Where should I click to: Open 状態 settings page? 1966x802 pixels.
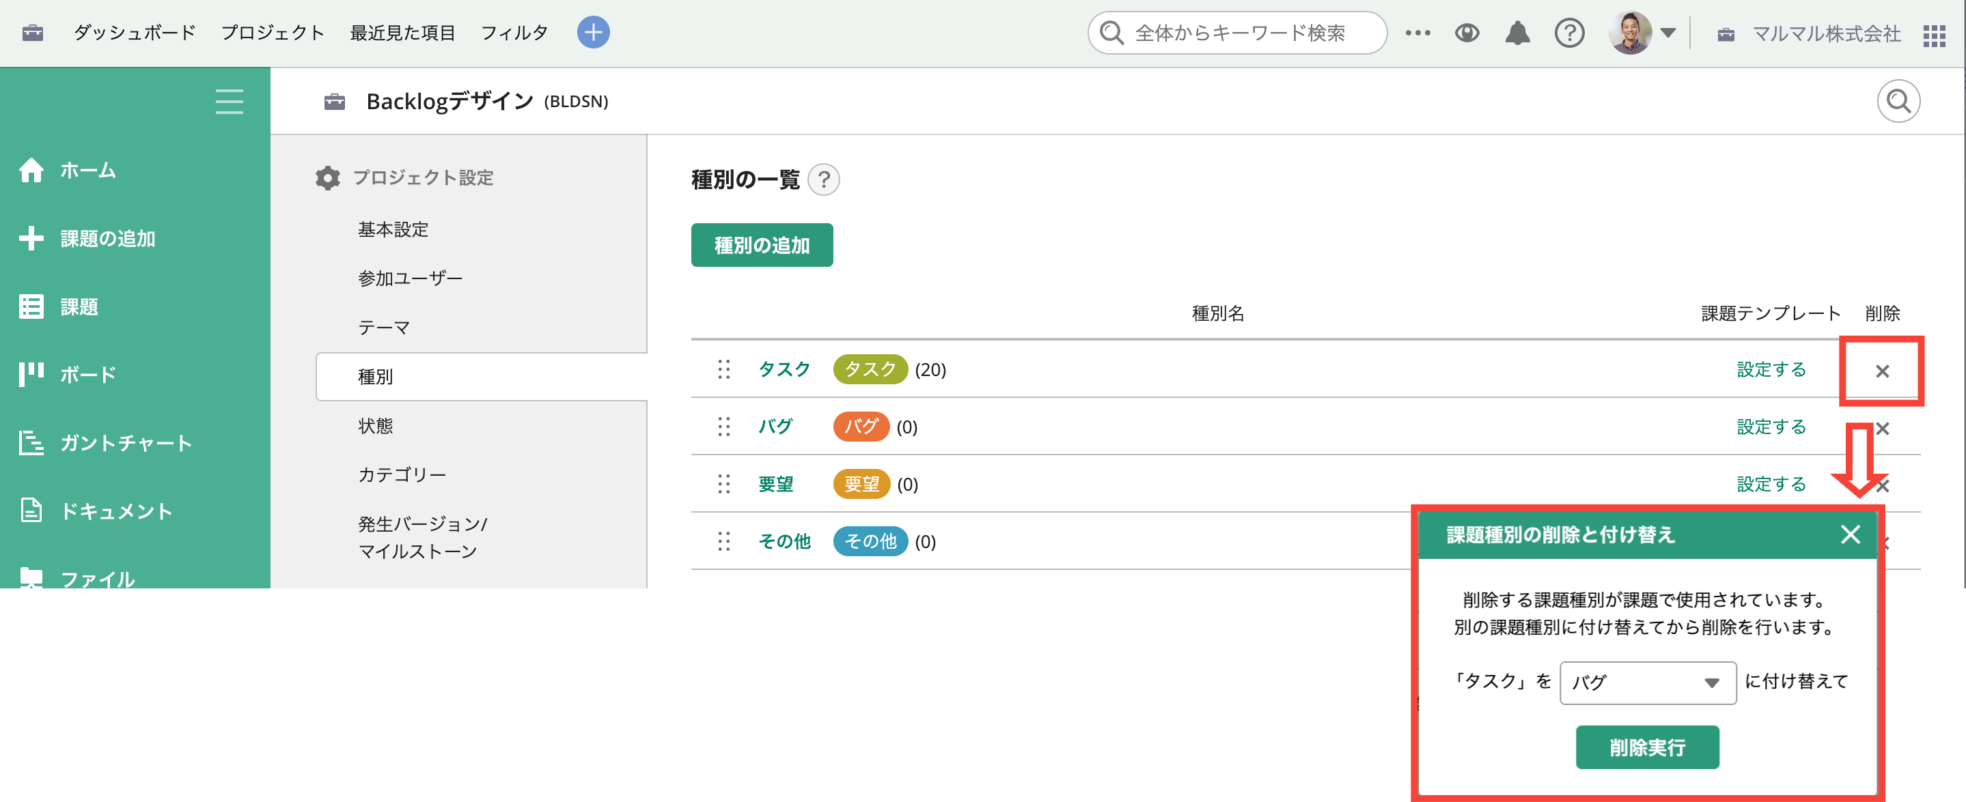tap(376, 425)
